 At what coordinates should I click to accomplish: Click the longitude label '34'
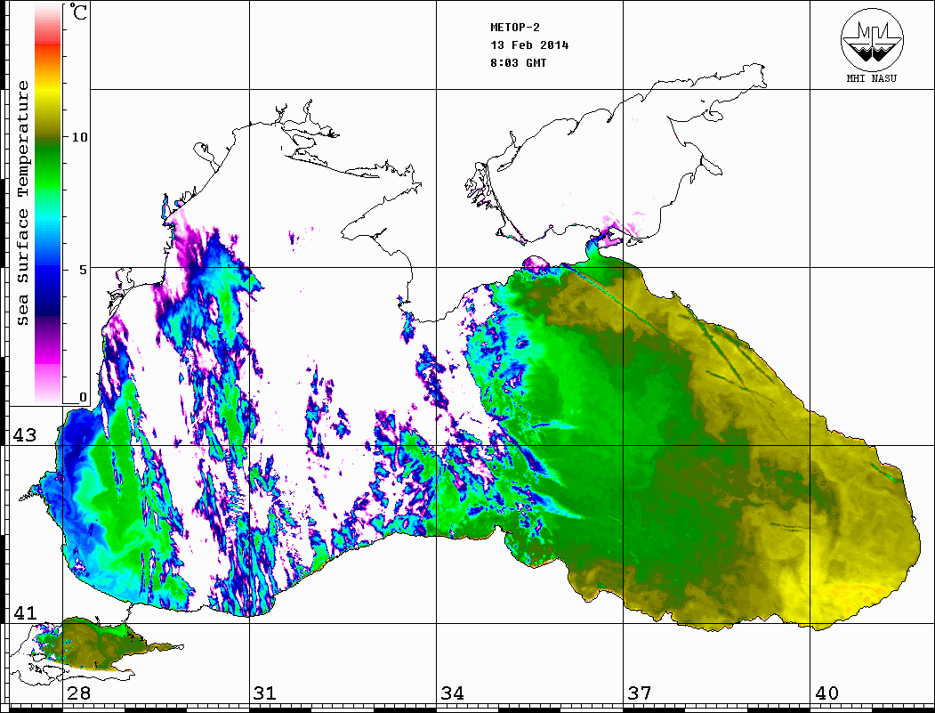tap(453, 693)
